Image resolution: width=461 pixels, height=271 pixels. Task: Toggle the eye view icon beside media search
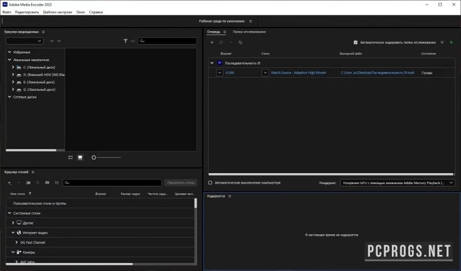pos(133,41)
